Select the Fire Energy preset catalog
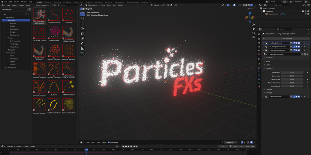Viewport: 311px width, 155px height. pyautogui.click(x=14, y=44)
